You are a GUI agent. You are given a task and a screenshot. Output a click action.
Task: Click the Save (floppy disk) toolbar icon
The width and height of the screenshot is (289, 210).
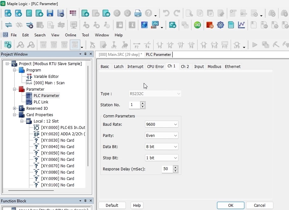click(50, 13)
